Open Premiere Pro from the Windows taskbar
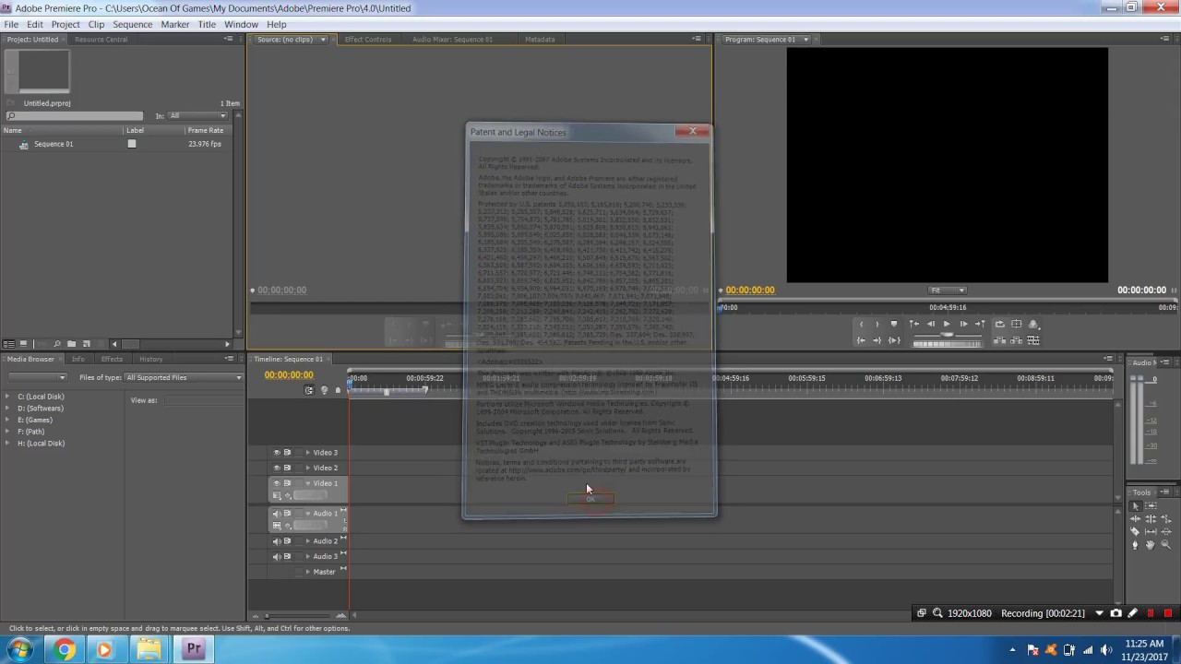The image size is (1181, 664). tap(194, 649)
